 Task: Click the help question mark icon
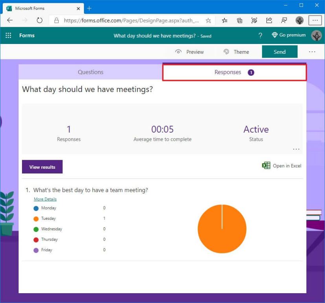click(x=260, y=35)
